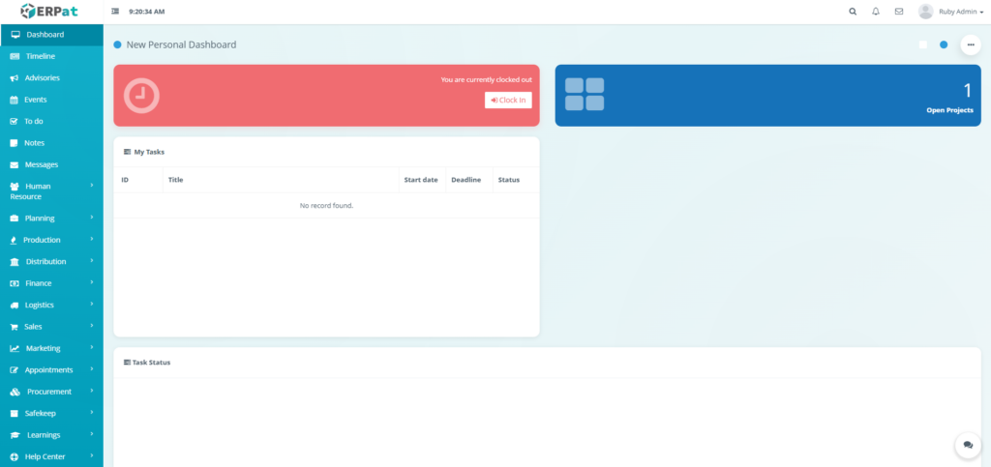The image size is (991, 467).
Task: Expand Planning submenu arrow
Action: tap(92, 218)
